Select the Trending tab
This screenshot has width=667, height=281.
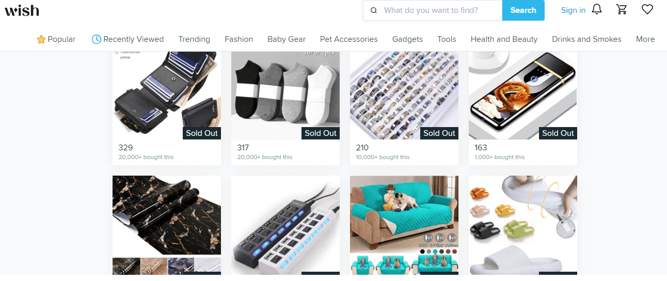(194, 39)
